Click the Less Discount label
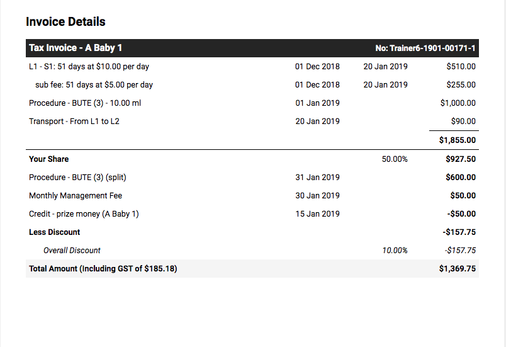This screenshot has width=506, height=347. coord(55,232)
